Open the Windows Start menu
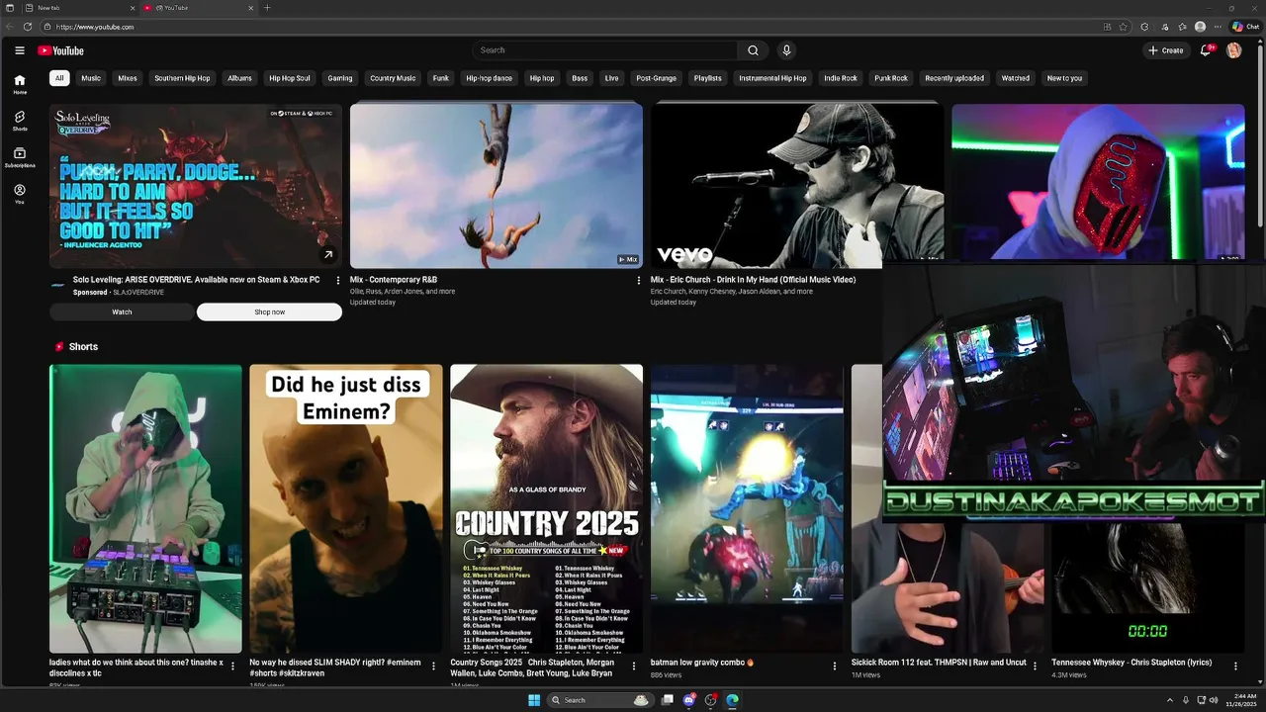Screen dimensions: 1266x712 534,700
